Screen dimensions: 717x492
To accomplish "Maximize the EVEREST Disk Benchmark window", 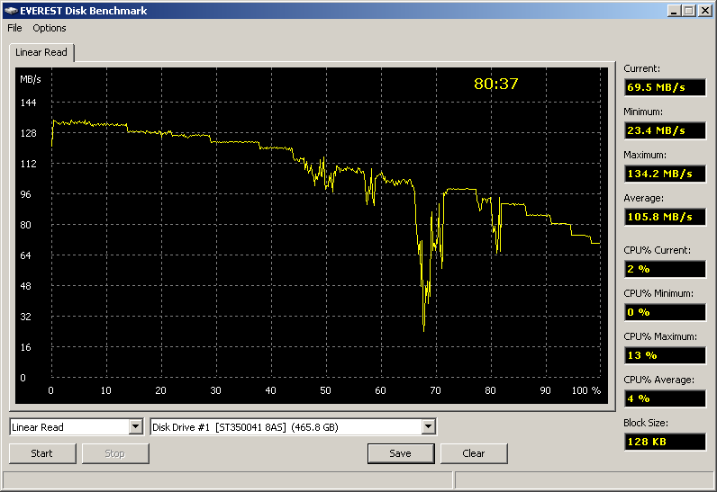I will coord(689,11).
